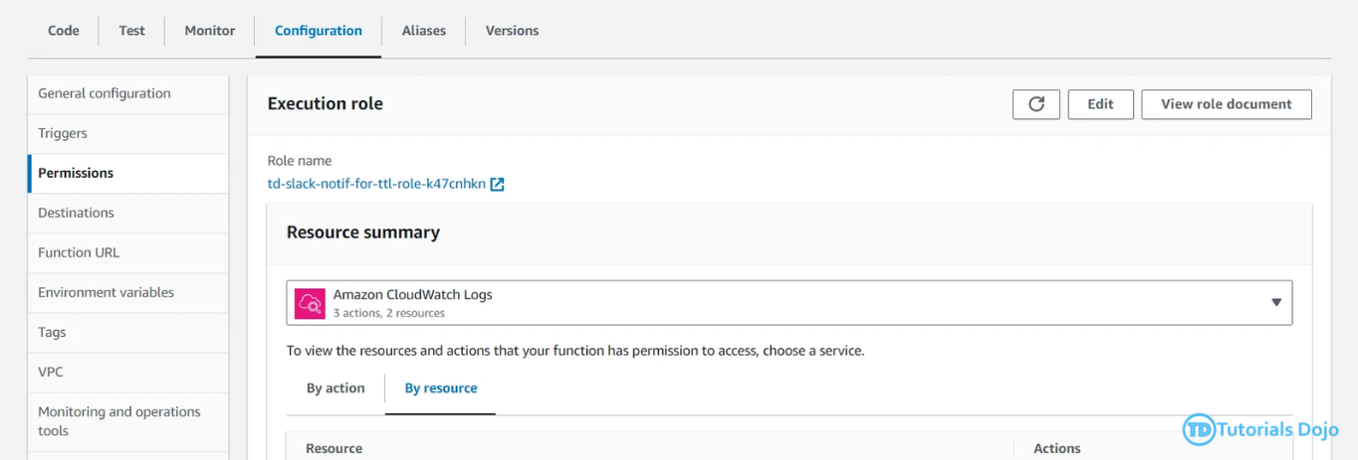Open role in new tab external link icon

(497, 184)
